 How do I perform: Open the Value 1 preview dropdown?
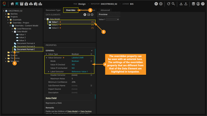[x=113, y=19]
